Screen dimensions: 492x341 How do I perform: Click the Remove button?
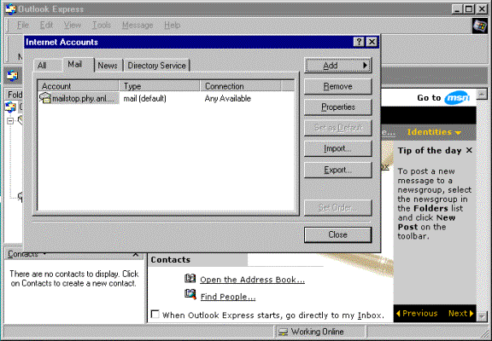(338, 86)
